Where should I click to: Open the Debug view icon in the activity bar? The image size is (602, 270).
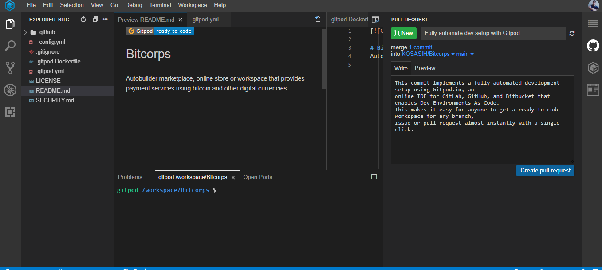pos(10,90)
